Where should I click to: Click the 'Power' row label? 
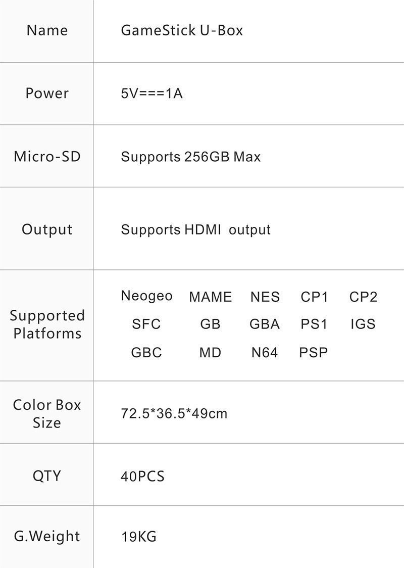point(47,93)
